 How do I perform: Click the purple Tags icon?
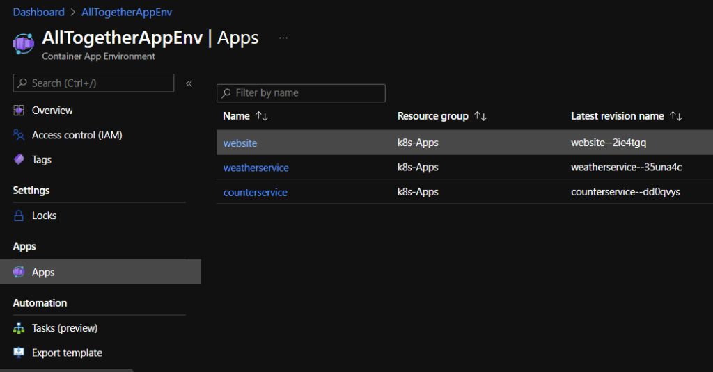pos(19,159)
